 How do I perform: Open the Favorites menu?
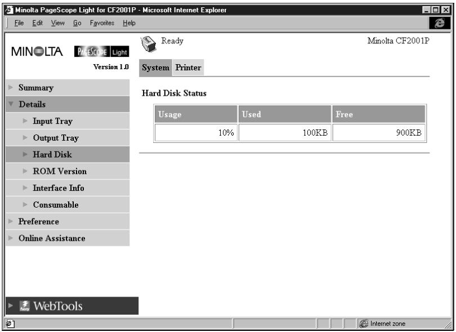[102, 23]
